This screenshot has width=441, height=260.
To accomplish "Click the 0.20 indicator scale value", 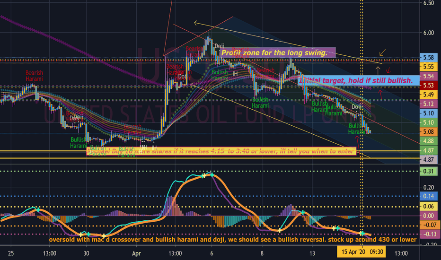I will coord(428,187).
